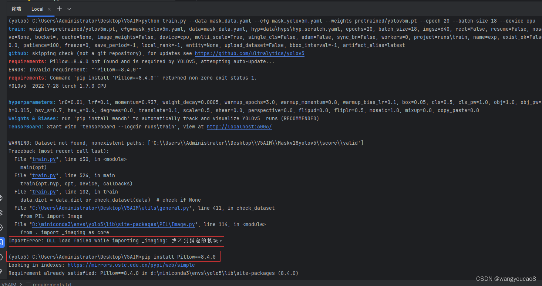Open train.py at line 630 from traceback
The image size is (542, 286).
coord(44,159)
